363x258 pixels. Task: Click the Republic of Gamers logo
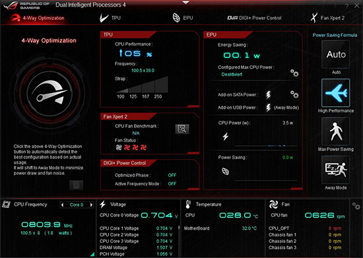(x=26, y=5)
